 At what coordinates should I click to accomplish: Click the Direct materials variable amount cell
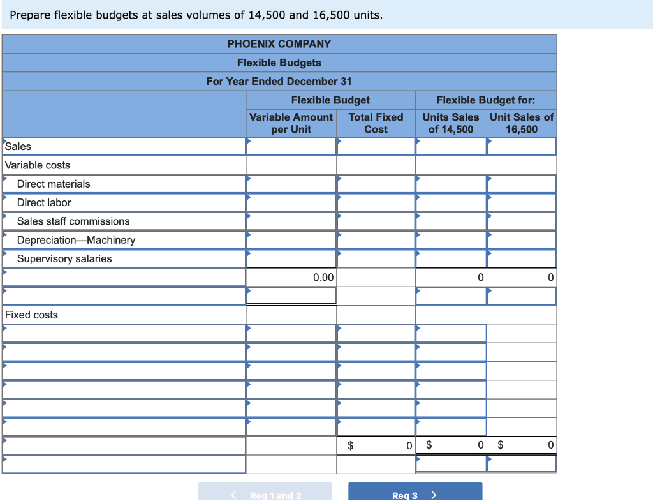click(x=291, y=184)
